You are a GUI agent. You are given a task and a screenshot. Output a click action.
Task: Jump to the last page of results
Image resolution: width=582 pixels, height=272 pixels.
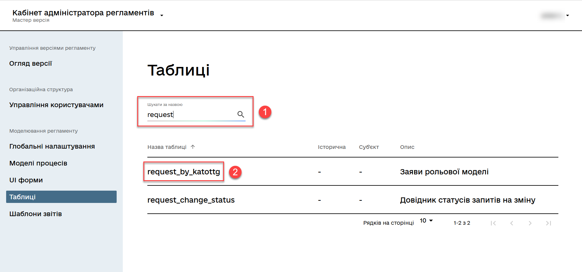point(549,223)
